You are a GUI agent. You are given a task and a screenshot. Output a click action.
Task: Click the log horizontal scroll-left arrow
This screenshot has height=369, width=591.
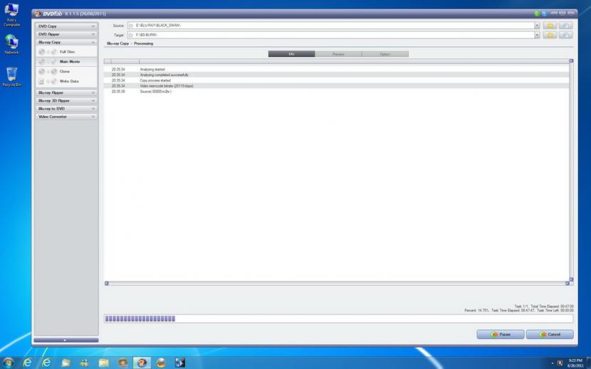coord(107,283)
